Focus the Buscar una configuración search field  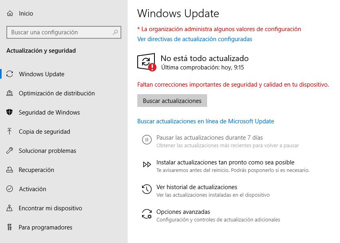[60, 32]
